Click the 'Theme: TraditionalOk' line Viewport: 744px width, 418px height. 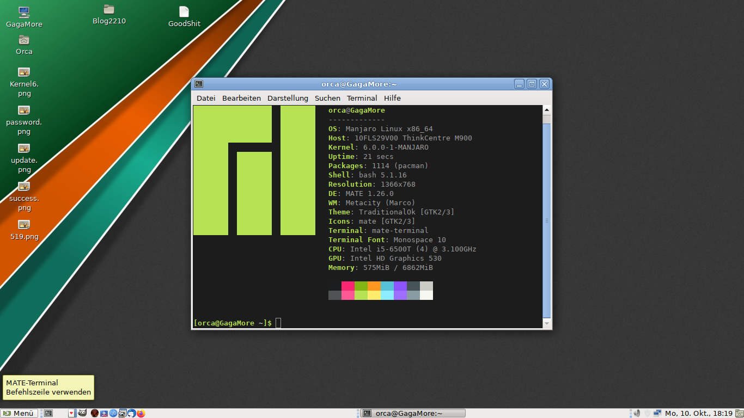coord(392,212)
